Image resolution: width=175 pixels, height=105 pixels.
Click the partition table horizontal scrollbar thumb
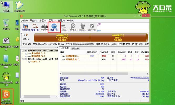[x=95, y=74]
